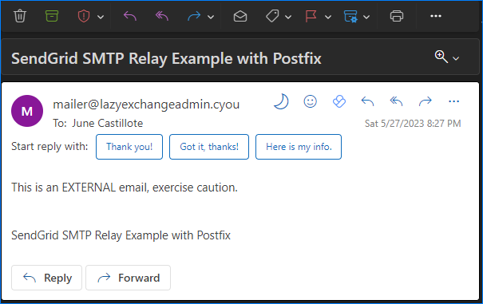
Task: Delete the email with the trash icon
Action: (x=20, y=16)
